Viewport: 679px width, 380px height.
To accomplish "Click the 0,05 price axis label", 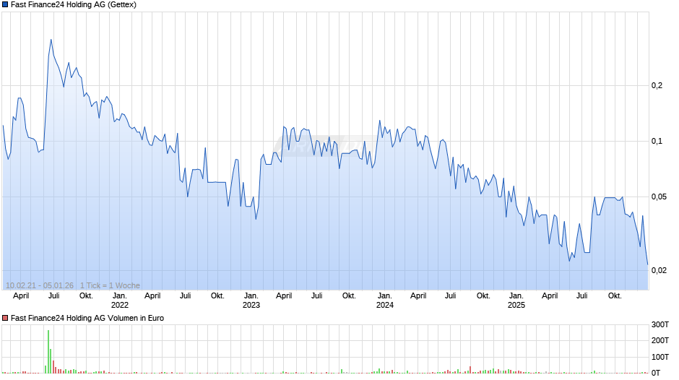I will click(x=659, y=197).
